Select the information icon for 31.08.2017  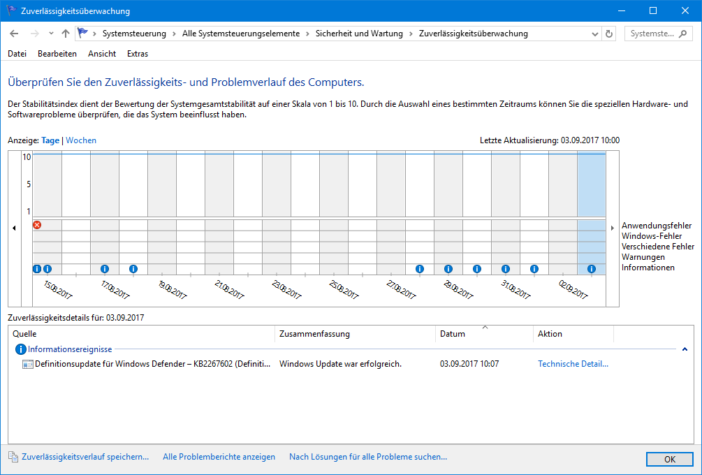tap(506, 269)
